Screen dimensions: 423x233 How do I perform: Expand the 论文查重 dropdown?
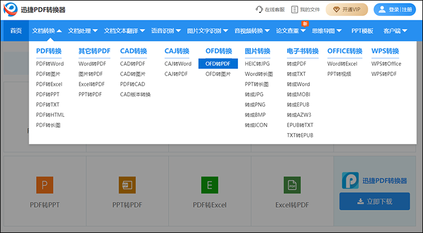(290, 31)
